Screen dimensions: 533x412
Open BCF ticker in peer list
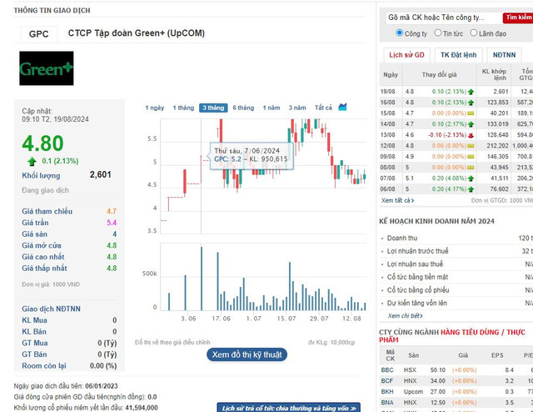[387, 381]
